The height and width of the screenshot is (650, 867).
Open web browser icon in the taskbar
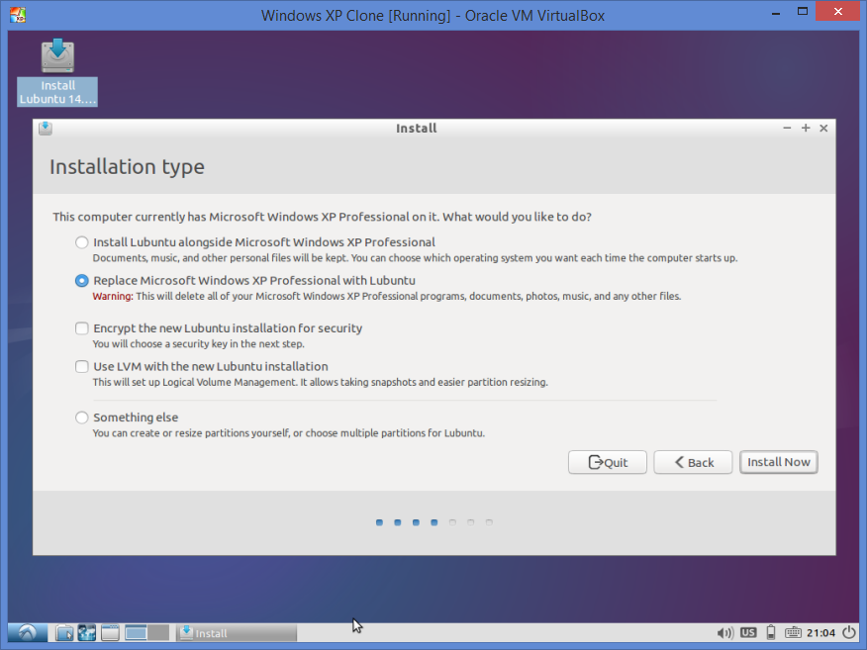coord(87,632)
